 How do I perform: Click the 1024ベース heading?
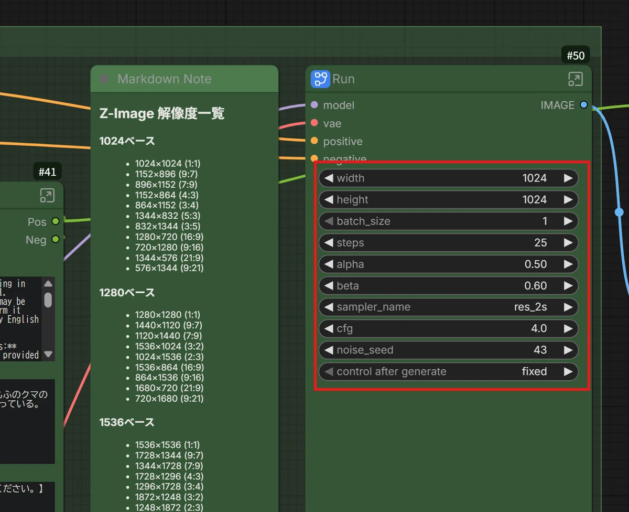tap(127, 141)
